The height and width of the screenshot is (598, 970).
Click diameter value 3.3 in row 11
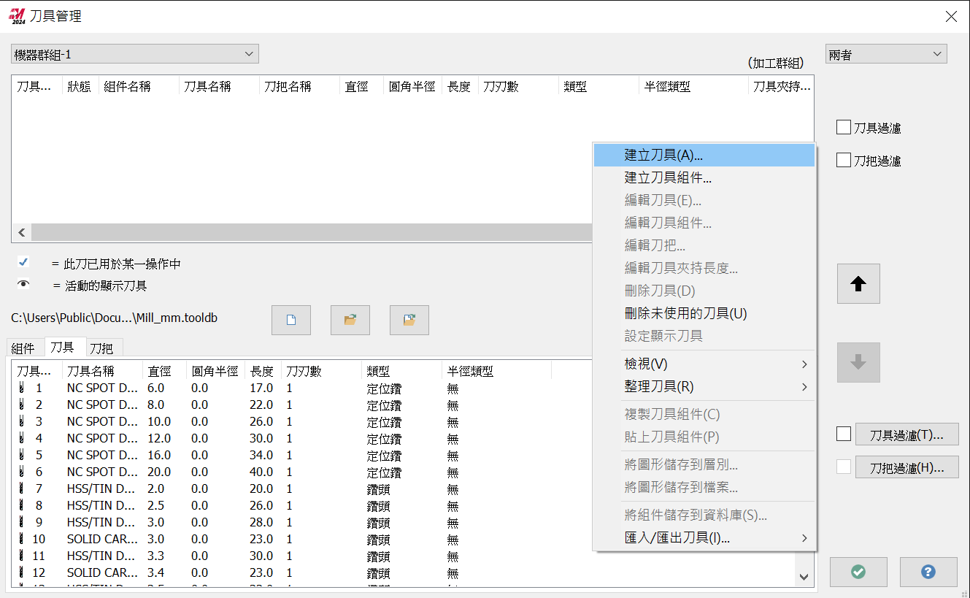(x=156, y=556)
